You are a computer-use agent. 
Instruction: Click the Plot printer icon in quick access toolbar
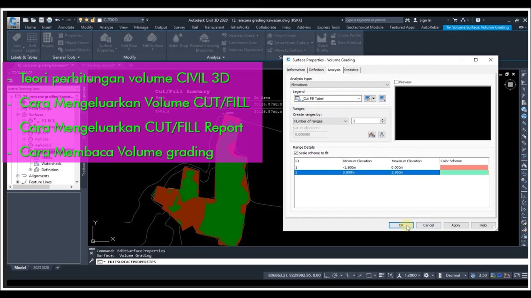coord(49,20)
